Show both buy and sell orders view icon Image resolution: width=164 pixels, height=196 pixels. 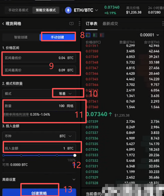88,35
